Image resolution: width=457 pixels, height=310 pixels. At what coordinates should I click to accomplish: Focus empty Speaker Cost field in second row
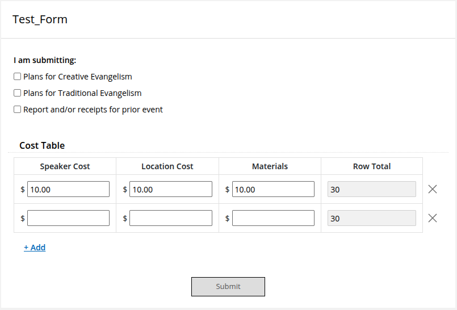(68, 218)
